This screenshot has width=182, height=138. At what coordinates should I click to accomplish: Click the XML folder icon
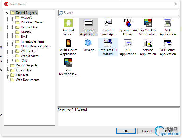[18, 61]
